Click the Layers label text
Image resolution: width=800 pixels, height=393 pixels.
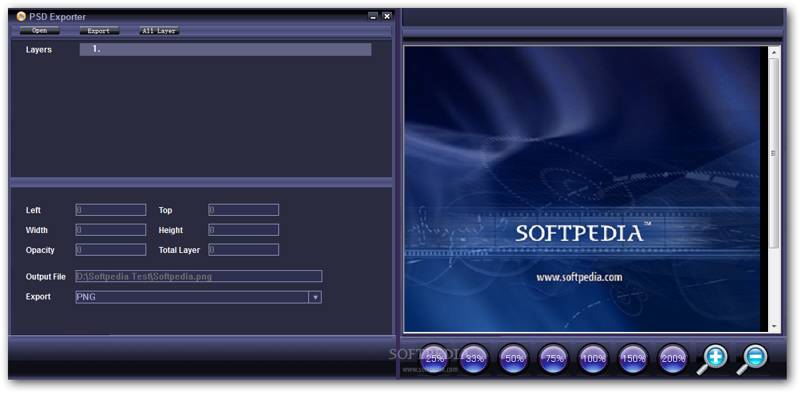pyautogui.click(x=39, y=50)
